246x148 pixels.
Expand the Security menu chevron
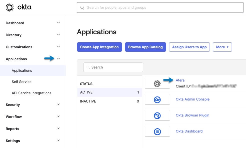pos(58,104)
